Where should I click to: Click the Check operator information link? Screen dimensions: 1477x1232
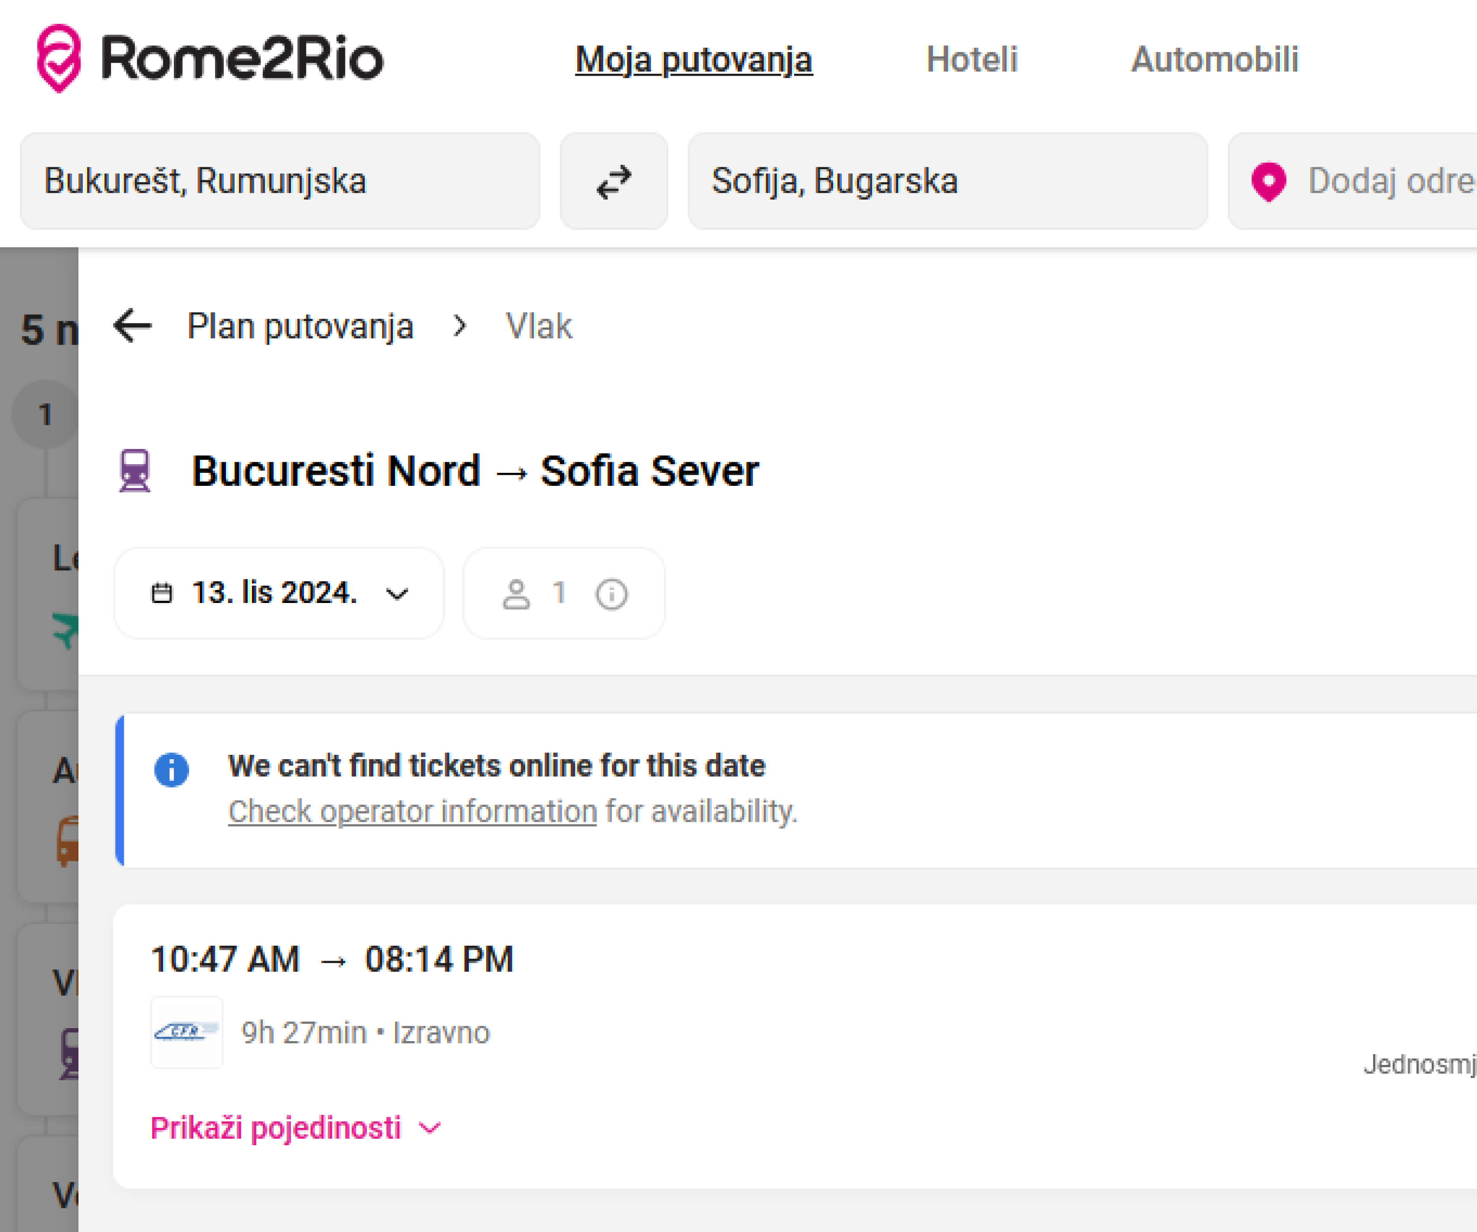(412, 811)
